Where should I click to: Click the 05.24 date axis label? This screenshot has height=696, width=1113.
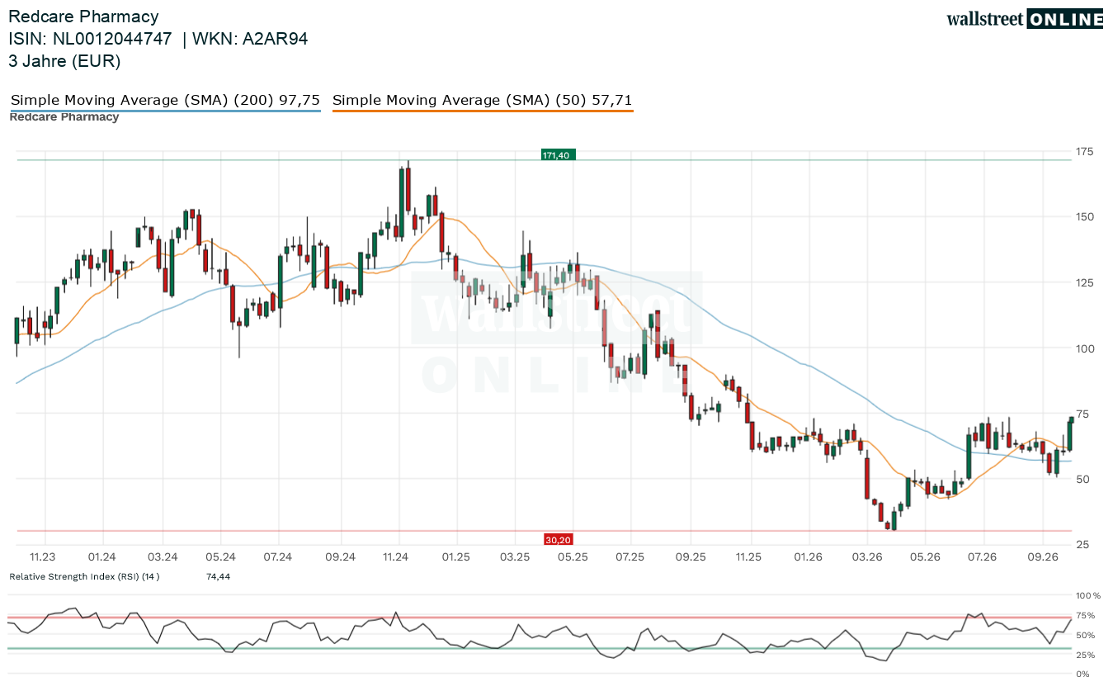(221, 557)
